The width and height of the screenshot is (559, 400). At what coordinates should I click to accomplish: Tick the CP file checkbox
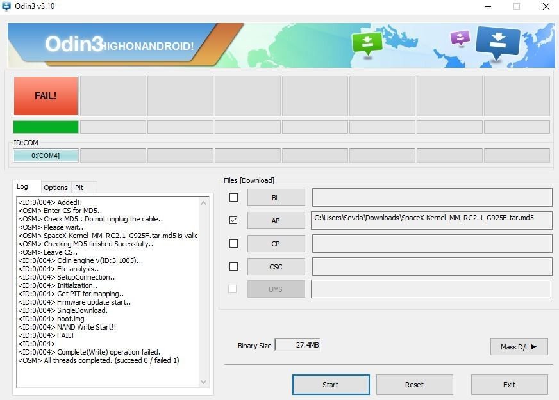[x=233, y=243]
